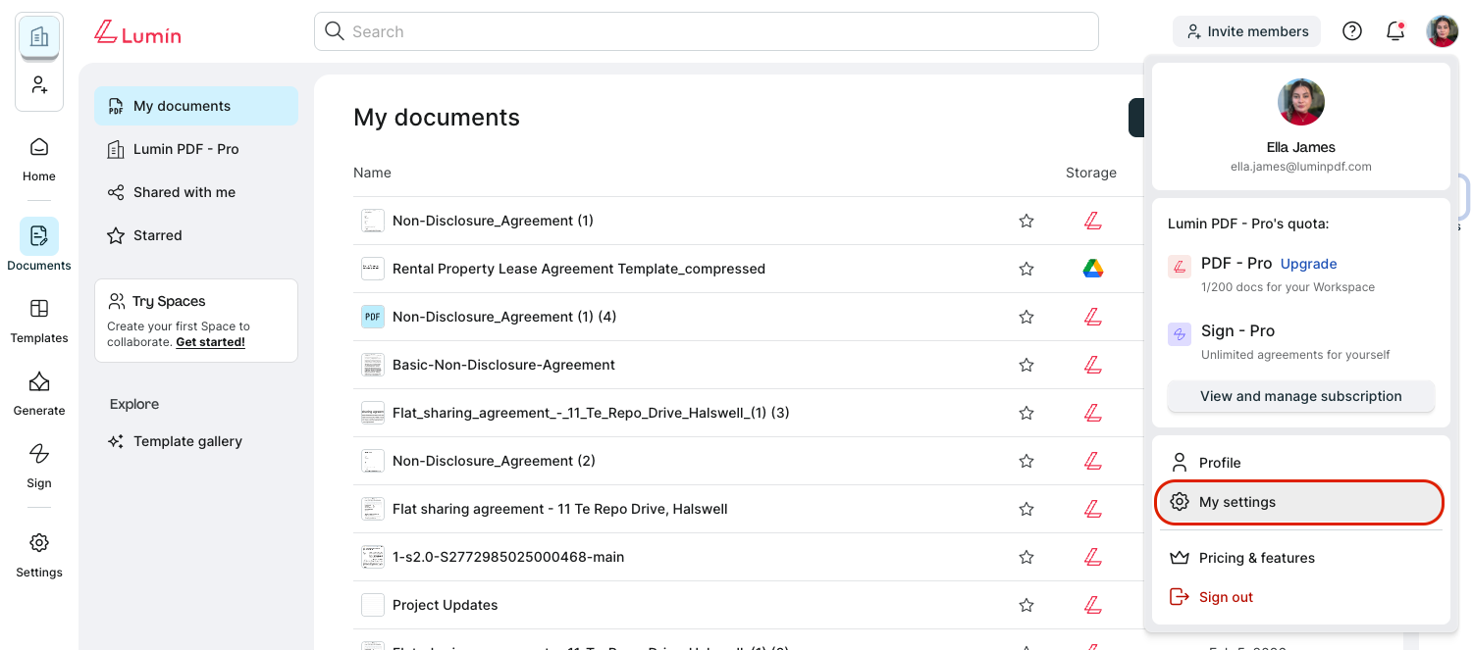
Task: Click the Get started! link in Try Spaces
Action: point(210,342)
